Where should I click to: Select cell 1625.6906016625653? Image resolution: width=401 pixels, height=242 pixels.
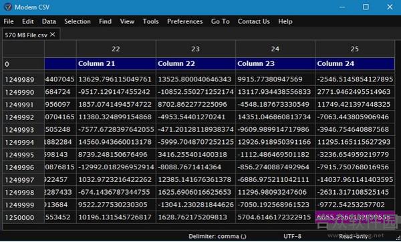tap(195, 192)
